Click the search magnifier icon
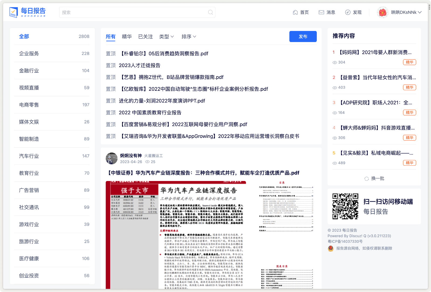 (210, 12)
